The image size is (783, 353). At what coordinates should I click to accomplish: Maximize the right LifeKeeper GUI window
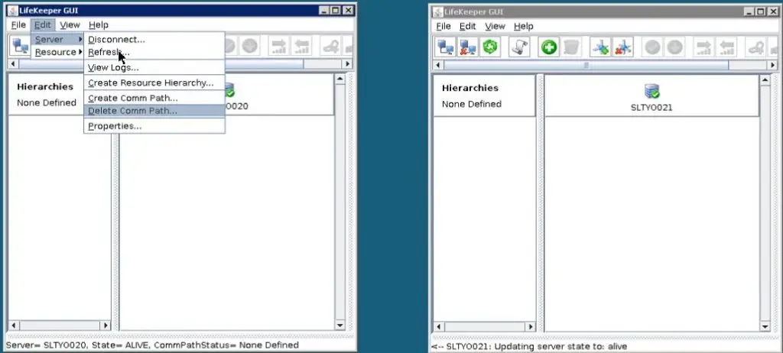click(761, 11)
